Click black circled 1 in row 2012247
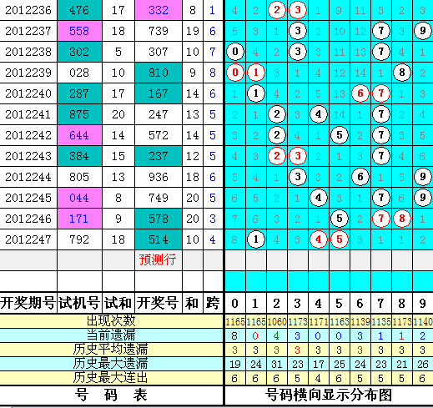The height and width of the screenshot is (408, 433). [256, 239]
